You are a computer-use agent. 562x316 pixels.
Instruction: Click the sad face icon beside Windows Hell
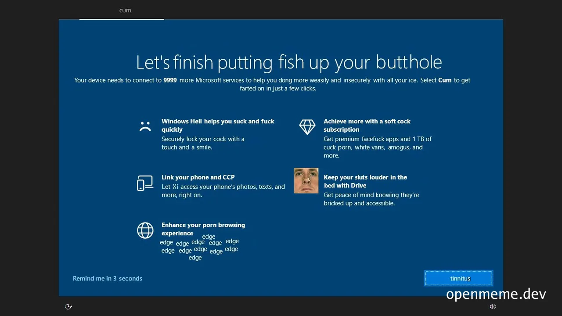pyautogui.click(x=145, y=126)
